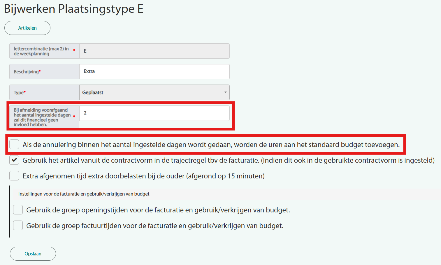Screen dimensions: 441x265
Task: Tick 'Extra afgenomen tijd extra doorbelasten' checkbox
Action: point(14,176)
